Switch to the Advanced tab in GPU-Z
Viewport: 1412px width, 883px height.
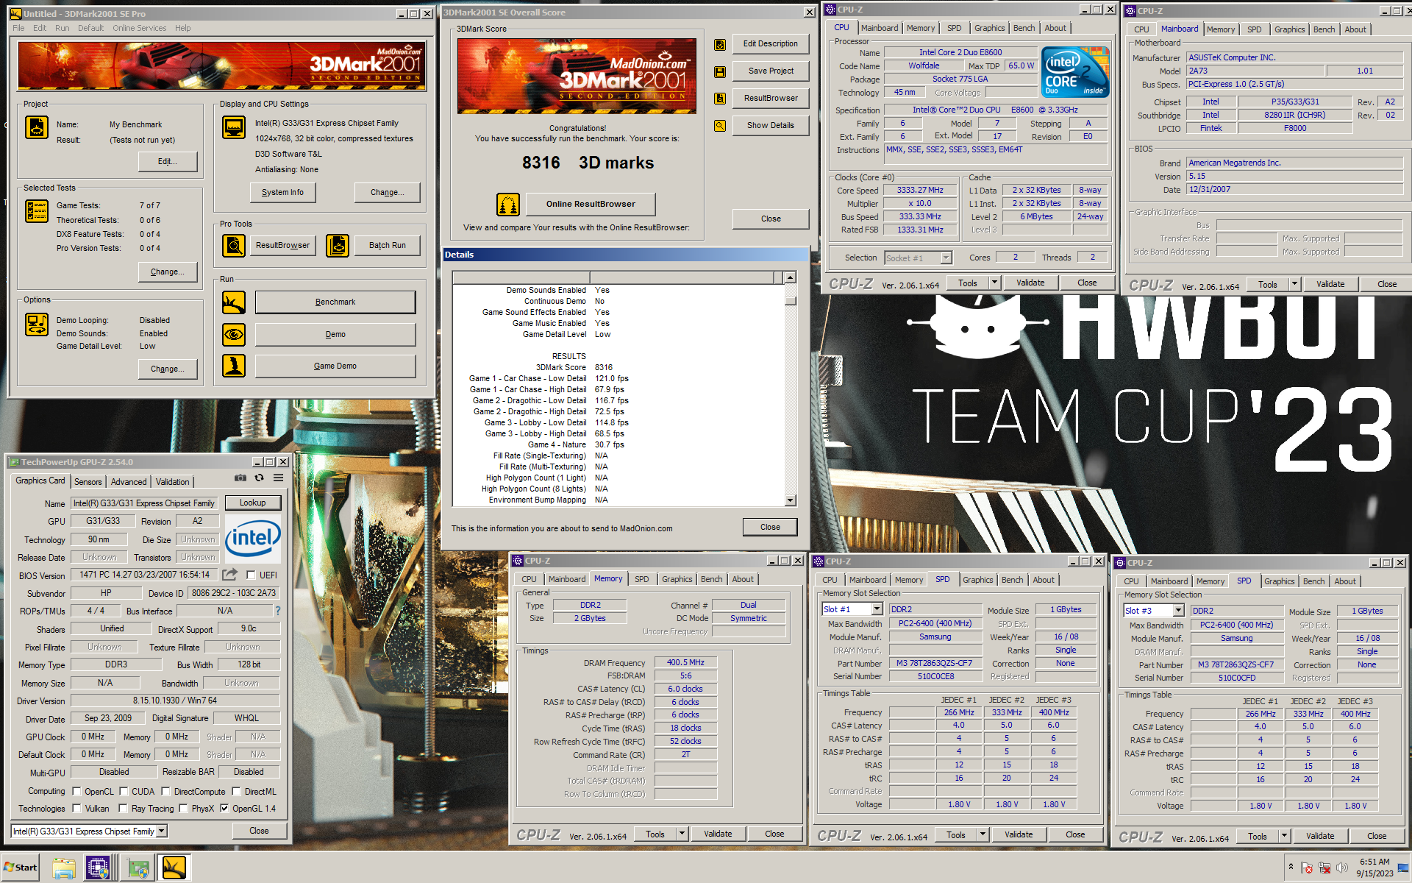point(129,482)
